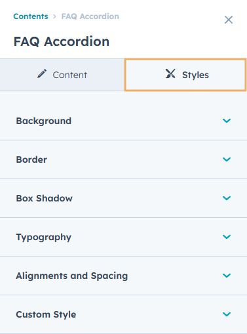Open the Border style group label
The image size is (247, 334).
click(x=31, y=159)
